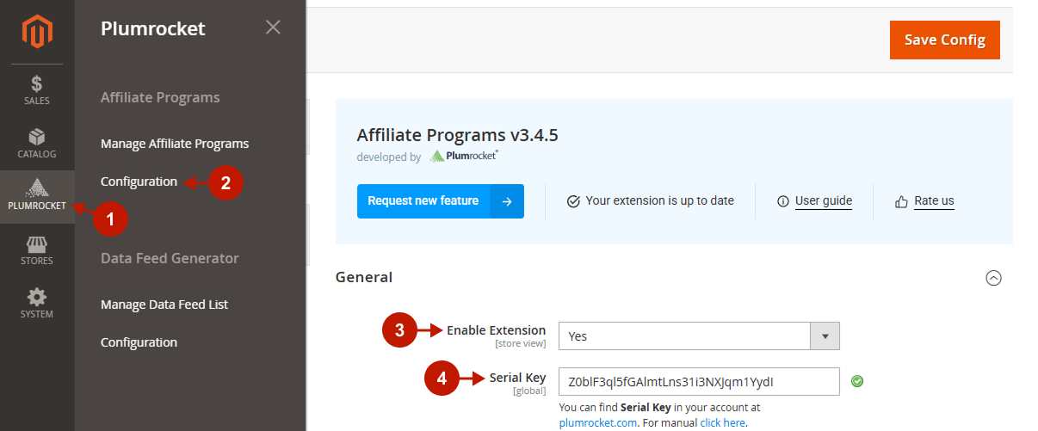The width and height of the screenshot is (1038, 431).
Task: Open Manage Data Feed List
Action: coord(164,305)
